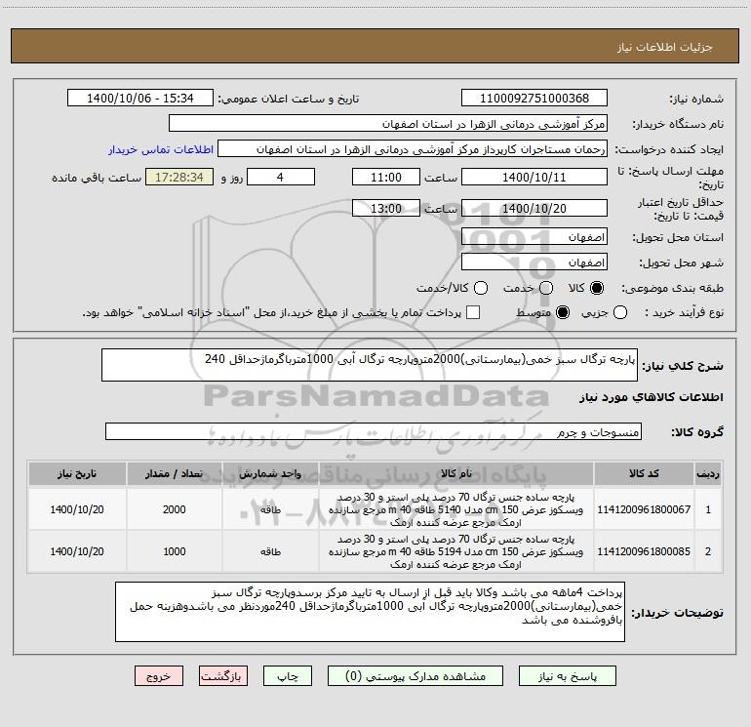Viewport: 751px width, 727px height.
Task: Click item code 1141200961800085
Action: click(x=644, y=551)
